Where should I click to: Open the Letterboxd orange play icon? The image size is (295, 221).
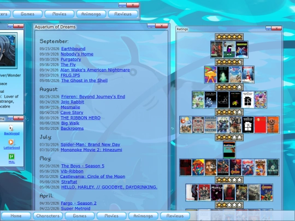(11, 142)
